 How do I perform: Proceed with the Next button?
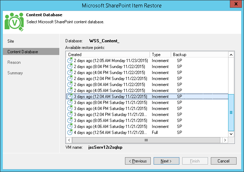pyautogui.click(x=166, y=161)
